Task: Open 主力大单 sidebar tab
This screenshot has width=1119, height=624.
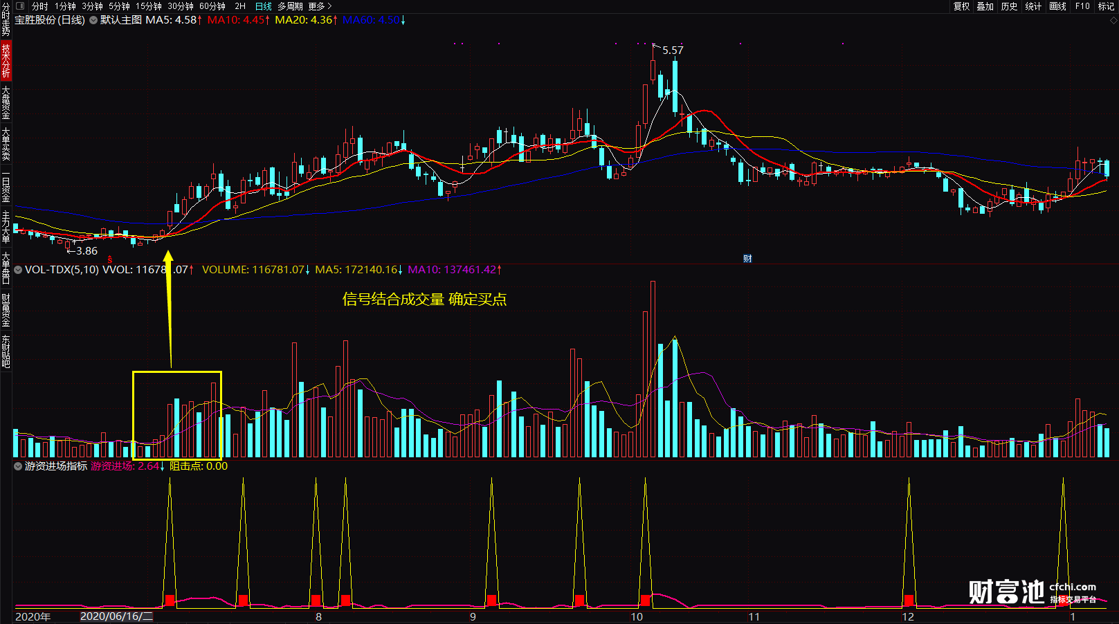Action: [6, 227]
